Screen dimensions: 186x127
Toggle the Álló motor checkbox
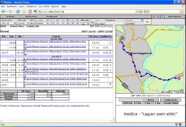pos(92,23)
